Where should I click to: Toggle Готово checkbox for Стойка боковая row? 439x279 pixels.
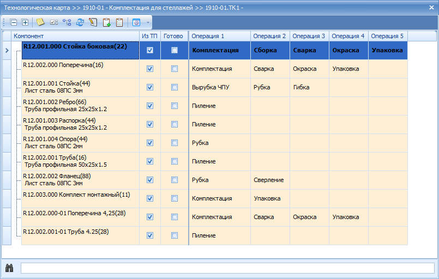pos(175,50)
